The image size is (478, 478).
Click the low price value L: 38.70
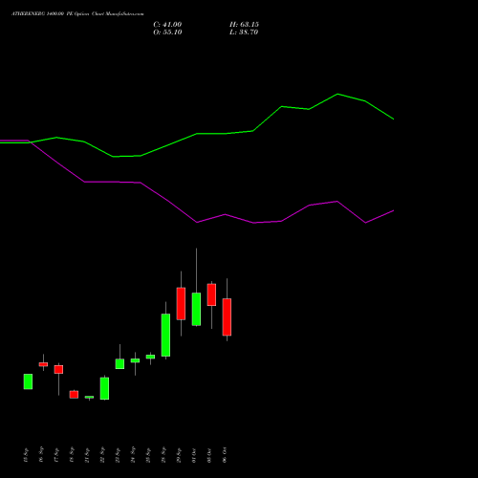(244, 33)
